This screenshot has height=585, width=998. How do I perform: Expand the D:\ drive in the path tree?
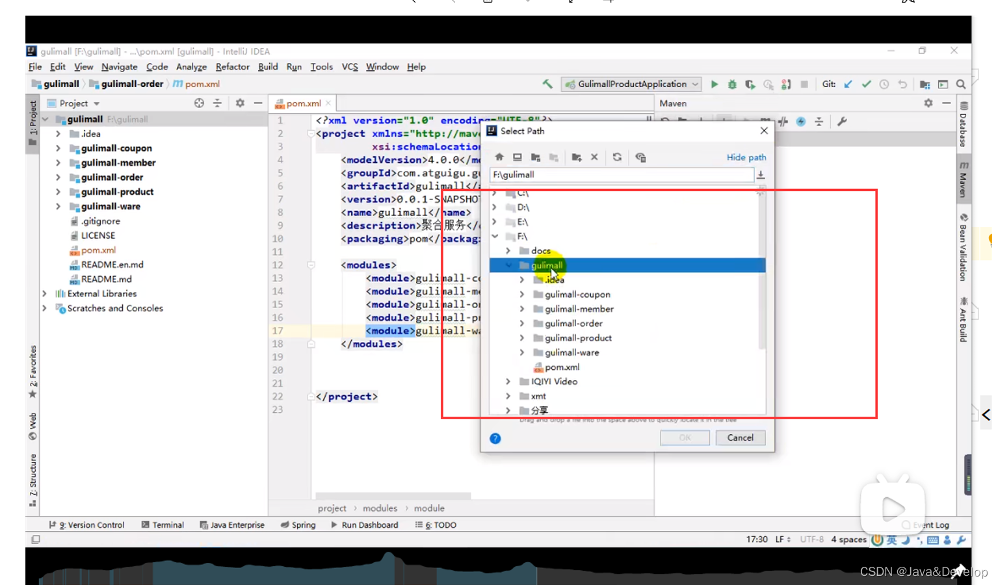(x=495, y=207)
